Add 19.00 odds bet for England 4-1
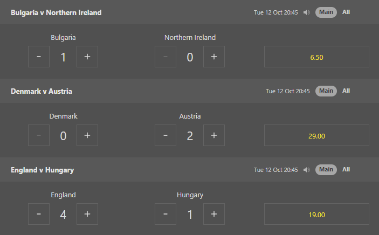This screenshot has width=379, height=235. click(x=316, y=214)
